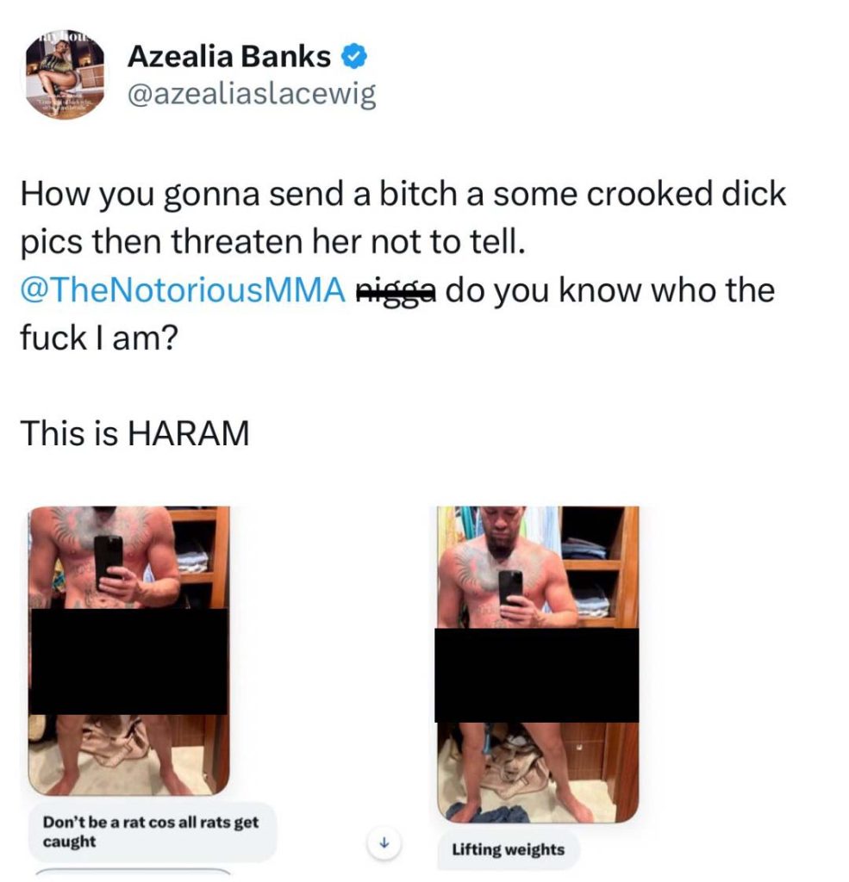Click the phone held in left photo
The width and height of the screenshot is (849, 882).
108,560
